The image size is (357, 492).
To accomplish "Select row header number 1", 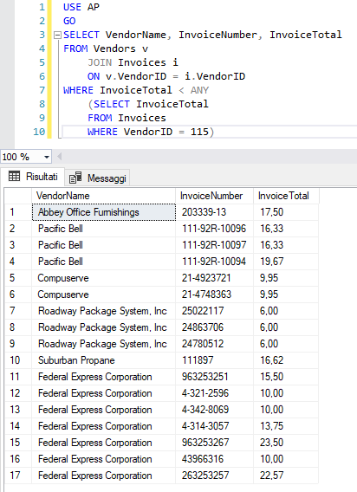I will tap(18, 212).
